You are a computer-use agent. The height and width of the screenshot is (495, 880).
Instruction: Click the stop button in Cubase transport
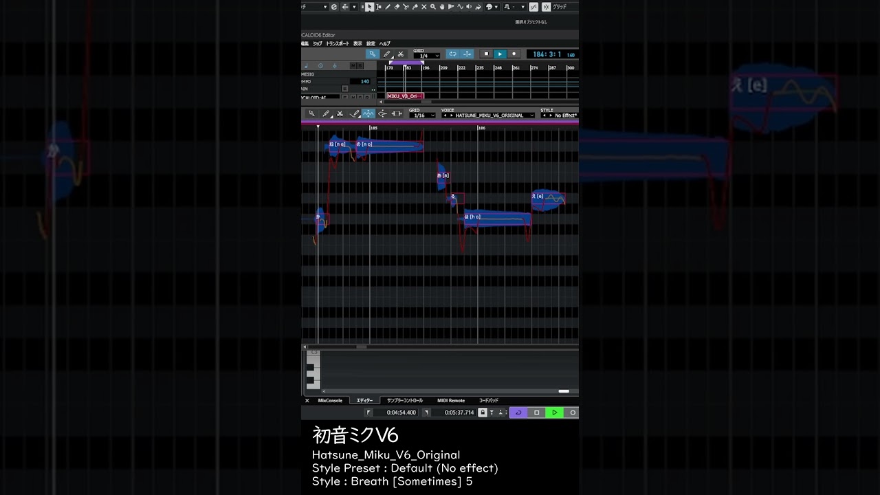(536, 412)
